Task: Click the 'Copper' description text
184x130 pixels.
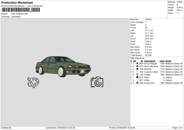Action: pos(148,75)
